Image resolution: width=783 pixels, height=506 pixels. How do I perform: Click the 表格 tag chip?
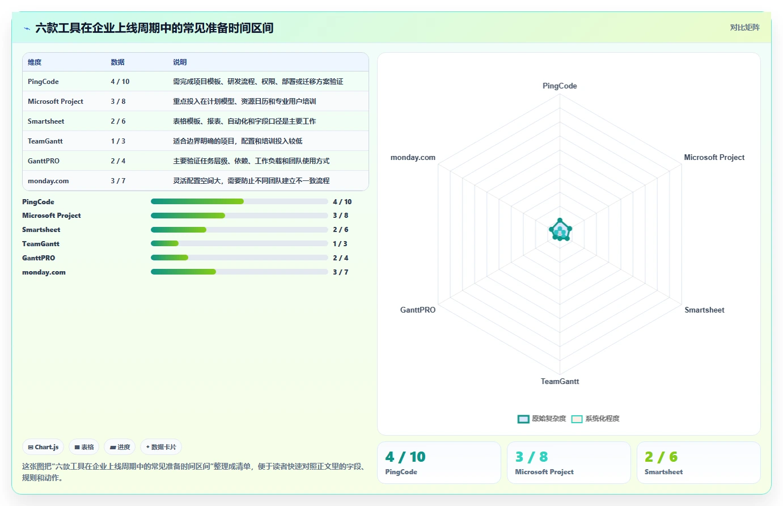pos(84,447)
